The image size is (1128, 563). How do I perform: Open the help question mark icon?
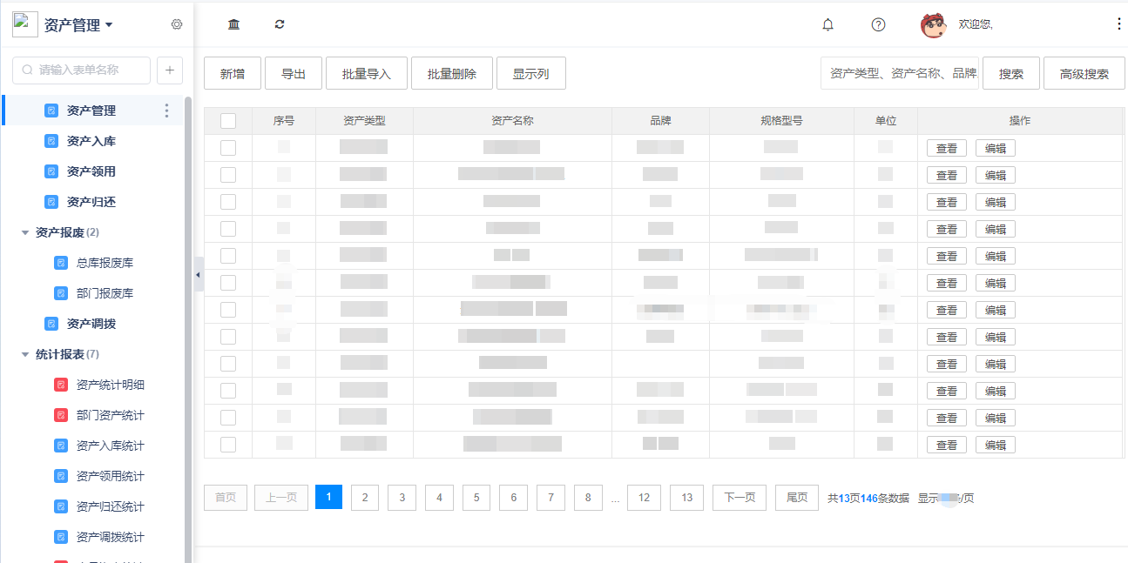tap(878, 24)
